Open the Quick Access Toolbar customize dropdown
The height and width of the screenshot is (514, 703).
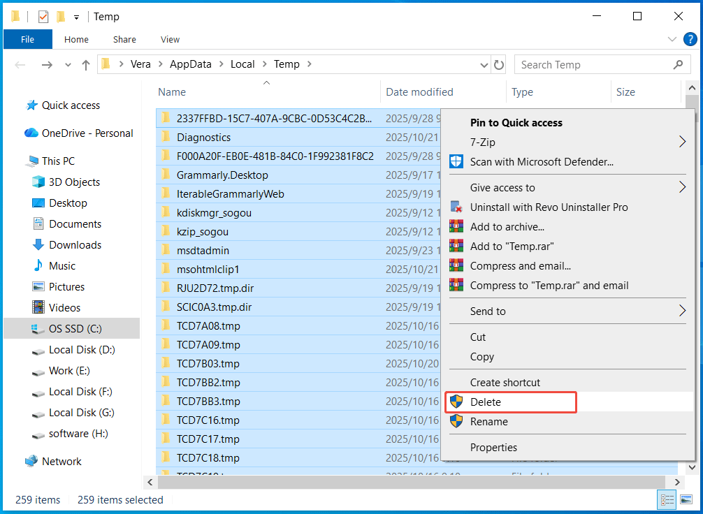click(77, 16)
